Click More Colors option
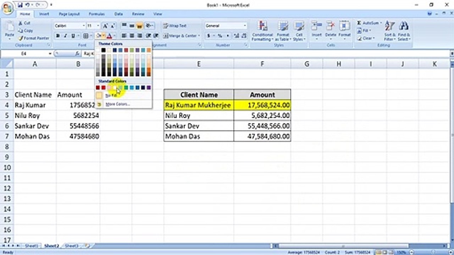The width and height of the screenshot is (454, 255). coord(123,104)
